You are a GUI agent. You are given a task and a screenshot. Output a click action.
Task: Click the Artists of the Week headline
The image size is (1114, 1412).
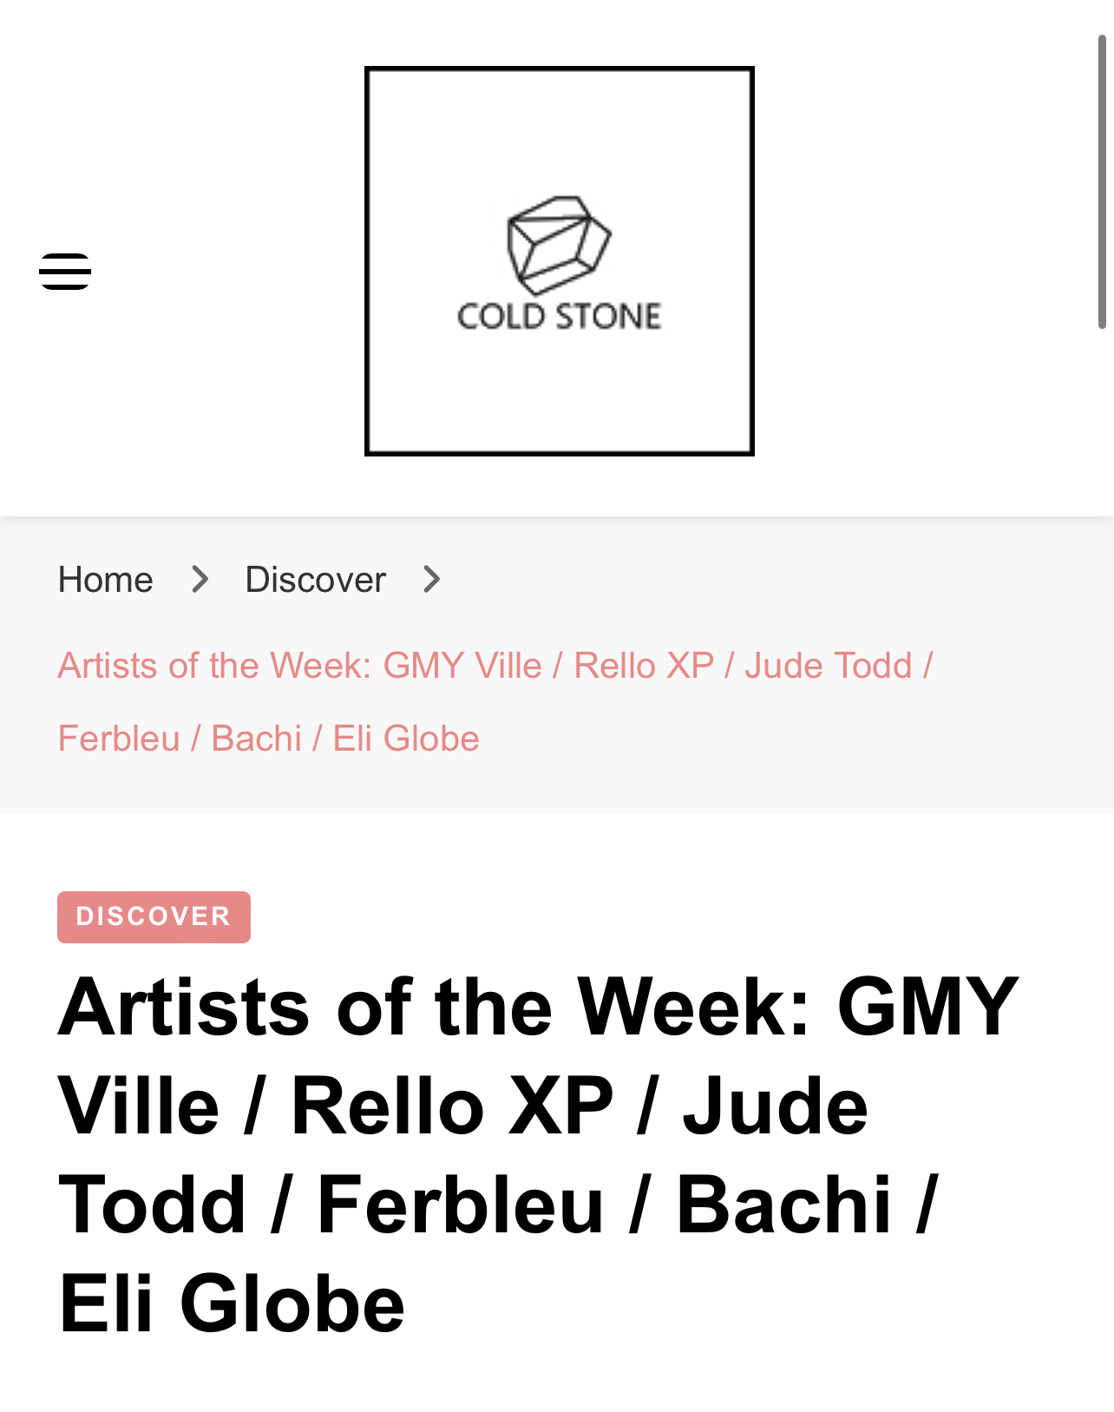pyautogui.click(x=538, y=1154)
